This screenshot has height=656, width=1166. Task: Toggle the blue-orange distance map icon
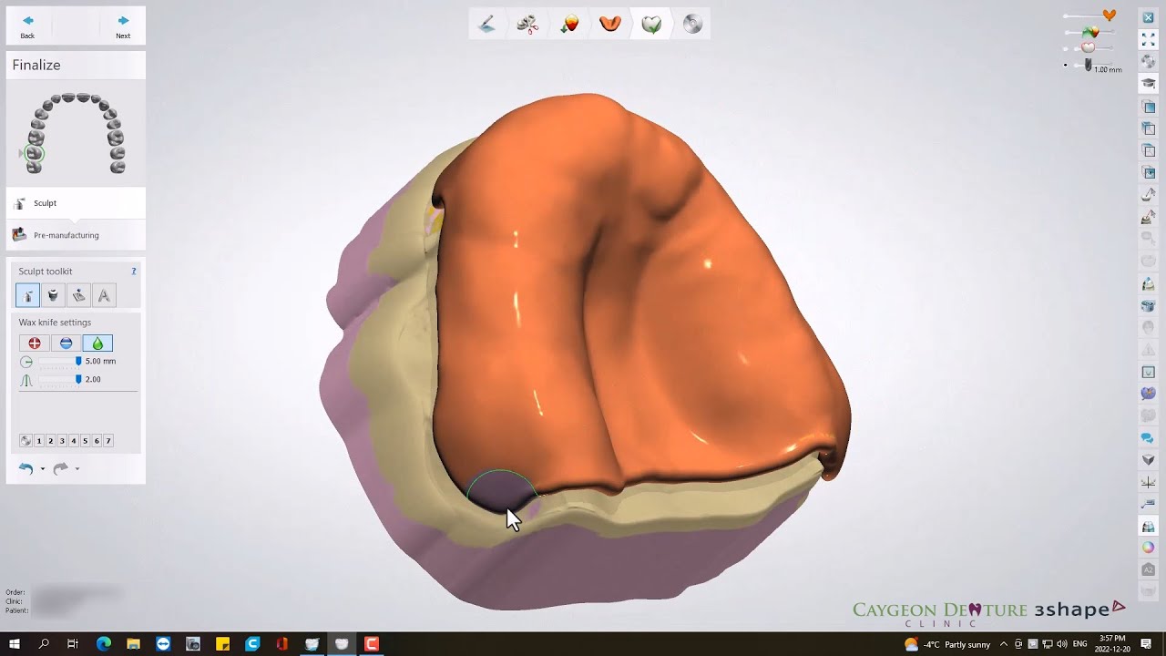[1149, 394]
